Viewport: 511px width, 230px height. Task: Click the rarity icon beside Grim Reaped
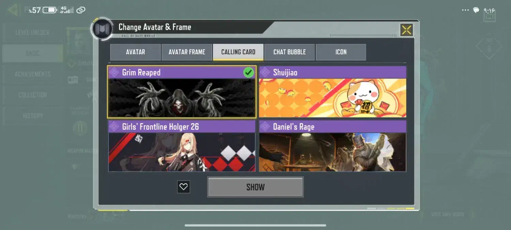click(x=114, y=72)
